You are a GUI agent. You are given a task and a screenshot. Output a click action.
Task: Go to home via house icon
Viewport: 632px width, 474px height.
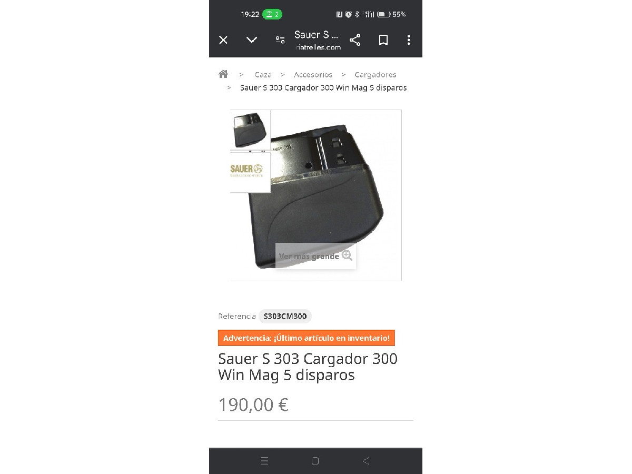pos(223,74)
